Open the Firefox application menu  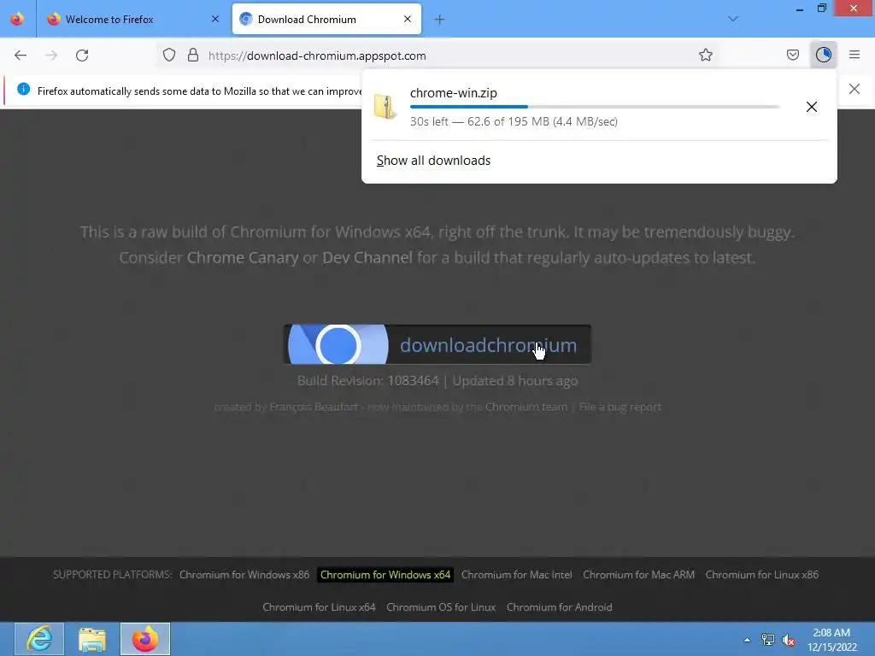[854, 56]
